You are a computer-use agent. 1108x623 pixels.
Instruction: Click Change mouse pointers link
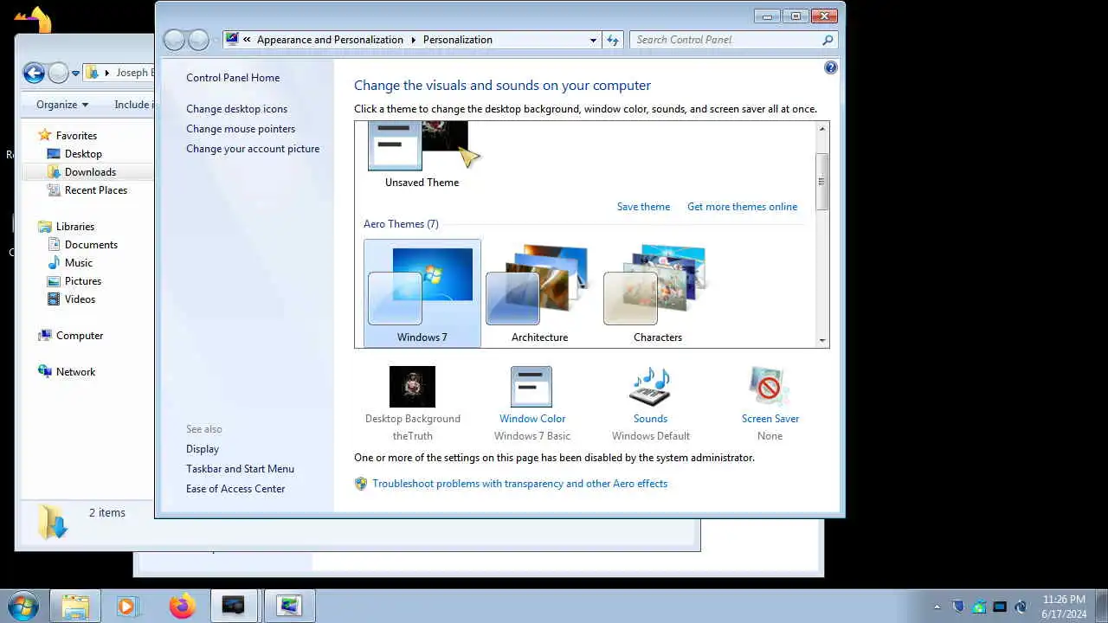tap(241, 129)
